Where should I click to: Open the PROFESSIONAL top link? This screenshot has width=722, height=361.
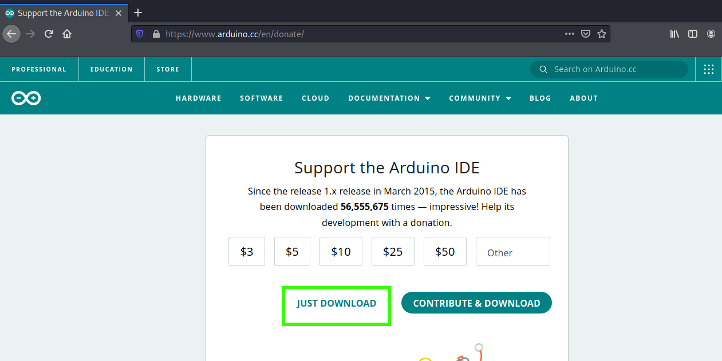(x=39, y=69)
